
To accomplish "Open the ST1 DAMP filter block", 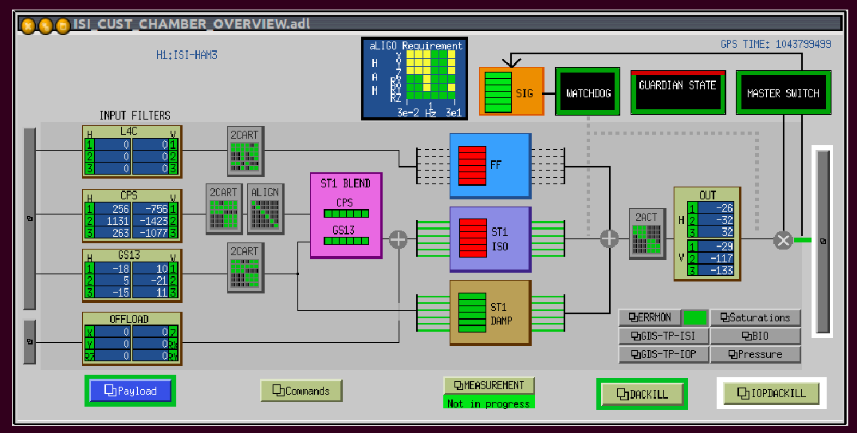I will pyautogui.click(x=489, y=313).
